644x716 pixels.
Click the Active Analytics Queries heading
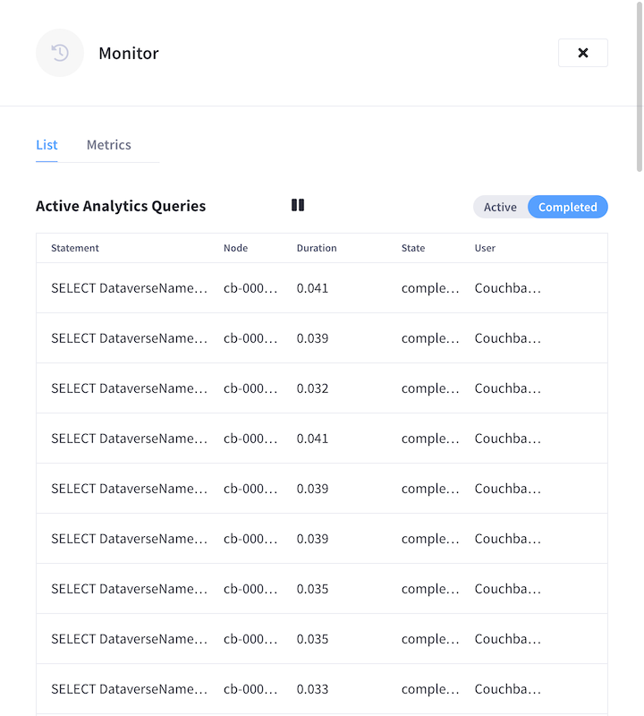[121, 206]
